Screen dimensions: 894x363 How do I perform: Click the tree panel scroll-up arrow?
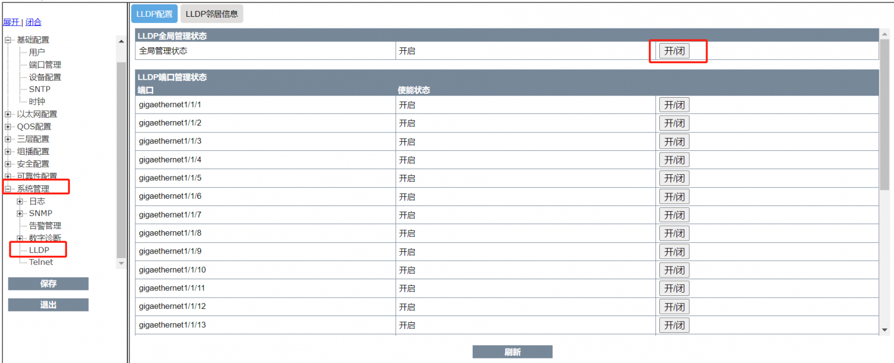tap(121, 41)
